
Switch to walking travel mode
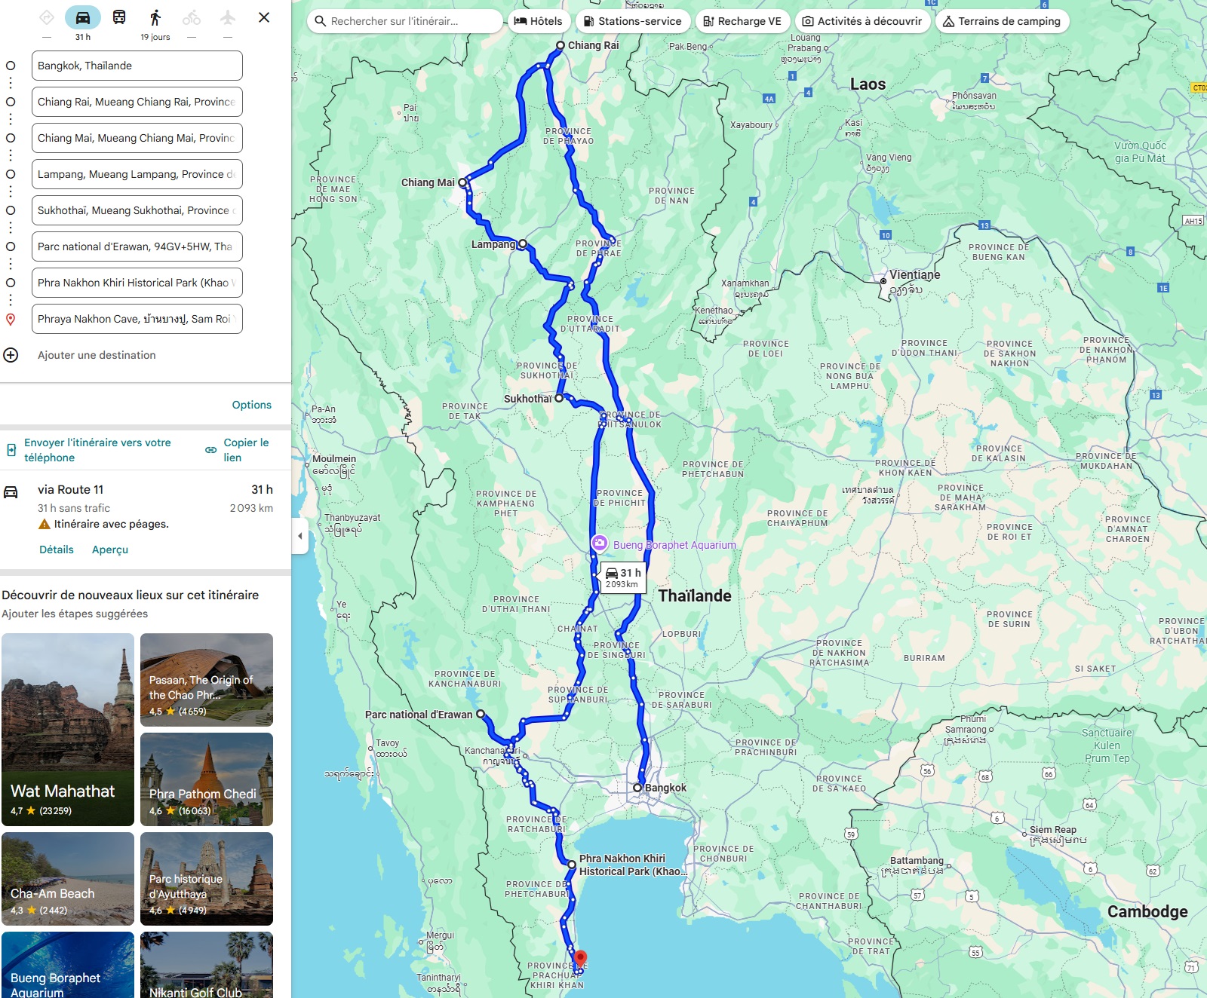155,18
